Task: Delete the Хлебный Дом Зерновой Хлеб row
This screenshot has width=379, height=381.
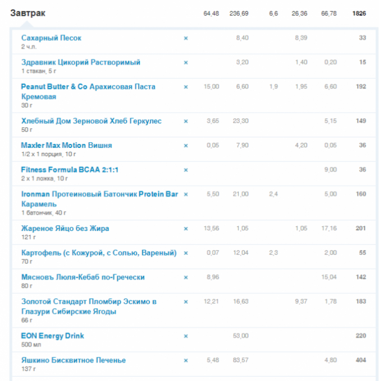Action: [x=186, y=121]
